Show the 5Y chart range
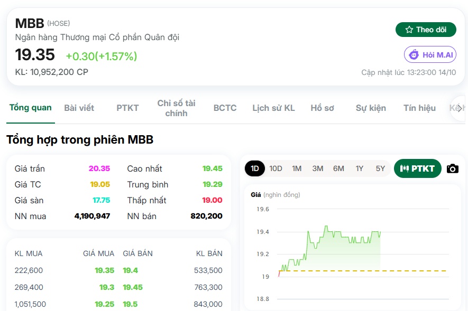This screenshot has width=468, height=311. point(380,168)
